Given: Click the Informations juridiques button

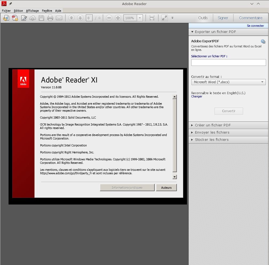Looking at the screenshot, I should point(127,188).
